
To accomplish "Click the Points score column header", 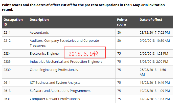I will pos(122,22).
